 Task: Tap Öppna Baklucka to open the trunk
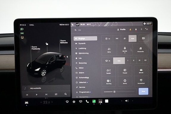click(64, 42)
